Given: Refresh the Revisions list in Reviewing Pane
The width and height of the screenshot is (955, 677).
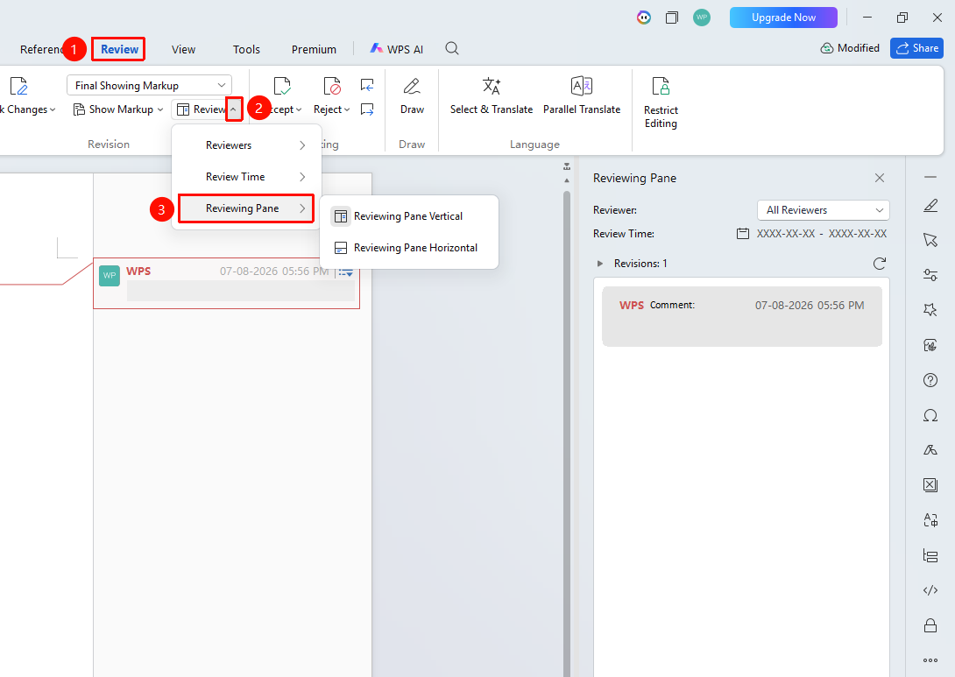Looking at the screenshot, I should click(x=880, y=264).
